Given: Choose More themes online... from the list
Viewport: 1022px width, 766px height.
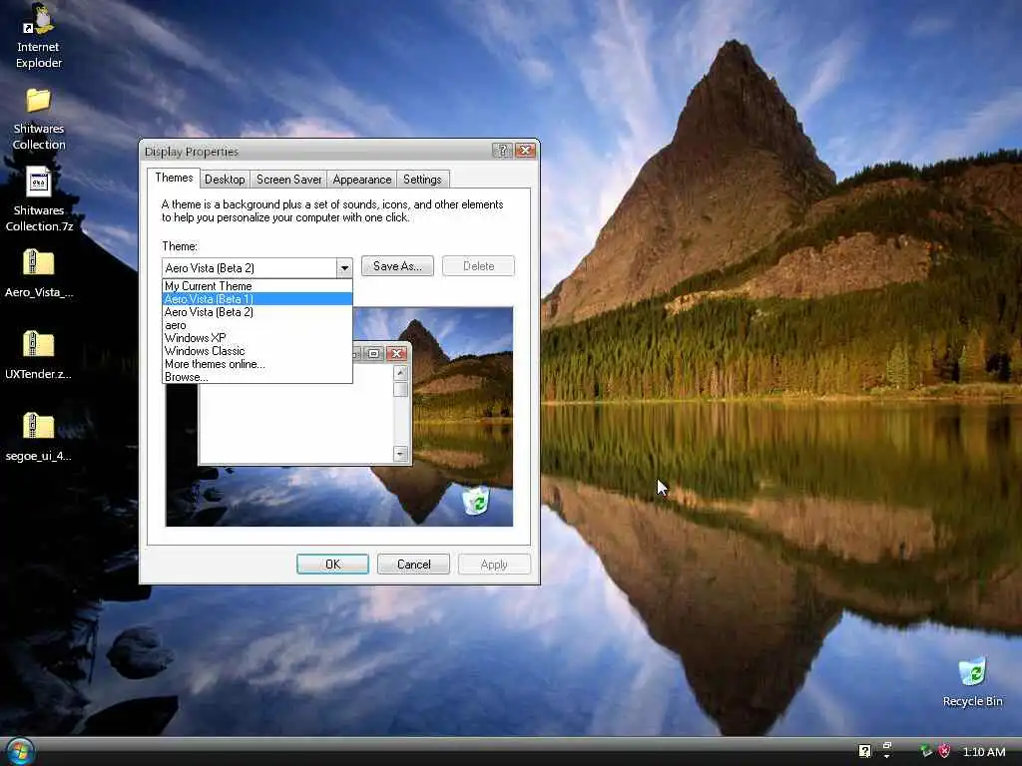Looking at the screenshot, I should 256,364.
